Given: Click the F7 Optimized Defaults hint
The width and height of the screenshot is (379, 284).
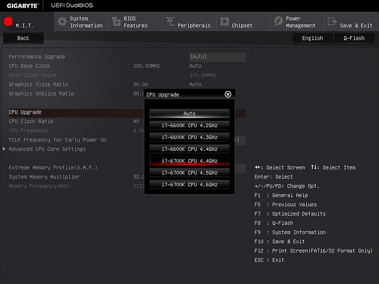Looking at the screenshot, I should 290,214.
